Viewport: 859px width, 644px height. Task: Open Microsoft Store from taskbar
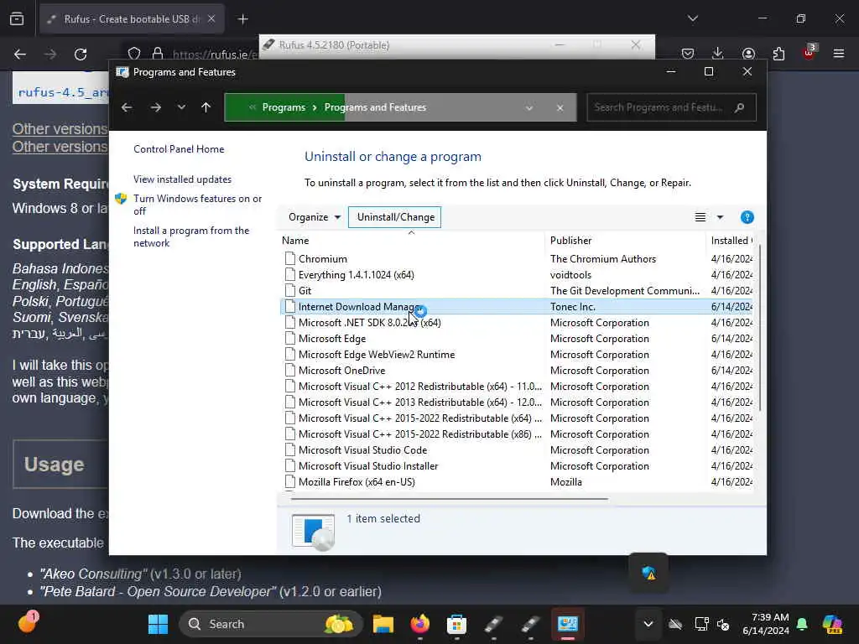point(456,624)
